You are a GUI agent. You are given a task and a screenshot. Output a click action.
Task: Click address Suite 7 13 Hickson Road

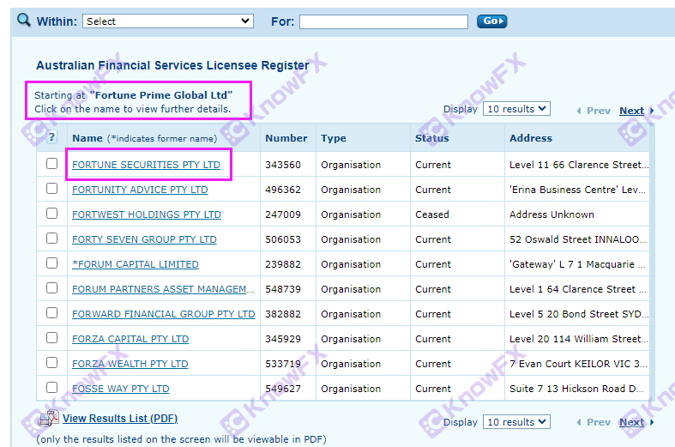(x=576, y=389)
